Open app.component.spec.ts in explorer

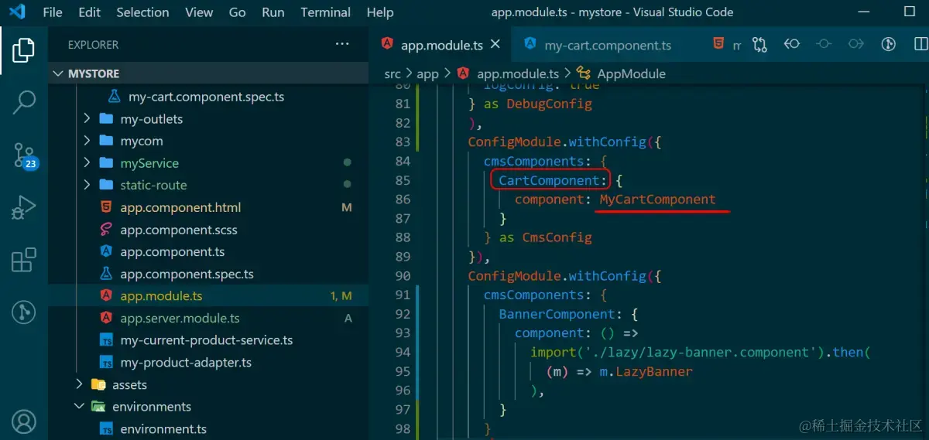pyautogui.click(x=207, y=274)
